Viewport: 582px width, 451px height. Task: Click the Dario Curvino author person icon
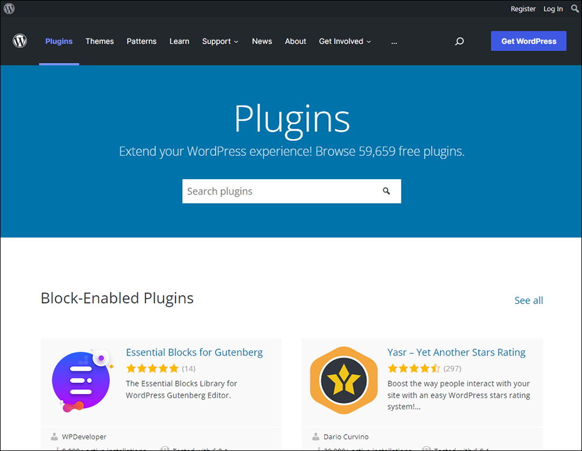(x=315, y=436)
